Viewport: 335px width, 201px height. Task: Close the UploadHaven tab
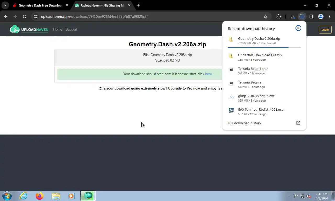(129, 5)
